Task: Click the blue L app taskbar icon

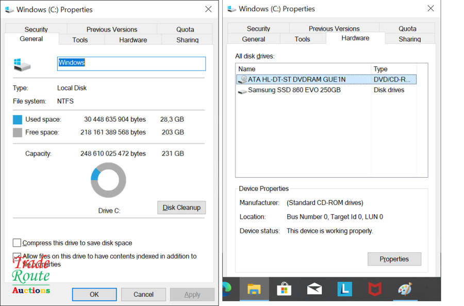Action: [x=344, y=290]
